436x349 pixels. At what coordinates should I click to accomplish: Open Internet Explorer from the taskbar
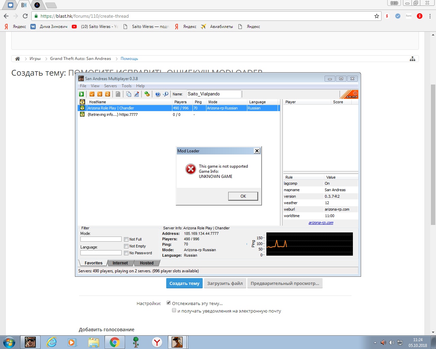[52, 342]
